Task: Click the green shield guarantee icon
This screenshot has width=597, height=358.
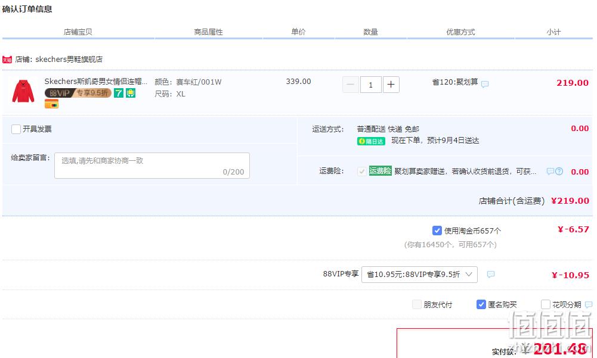Action: (x=131, y=93)
